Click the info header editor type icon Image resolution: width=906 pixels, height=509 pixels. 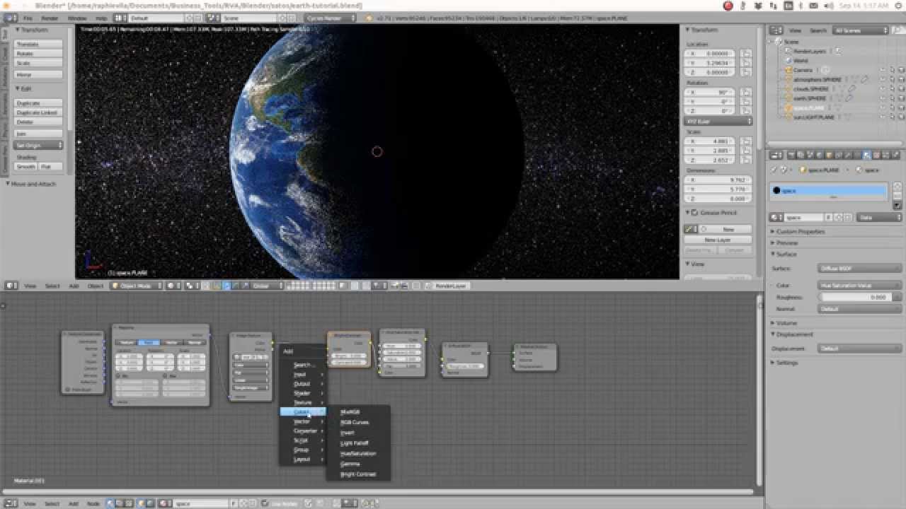[x=11, y=18]
